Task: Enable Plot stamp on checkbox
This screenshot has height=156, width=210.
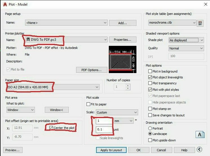Action: click(x=150, y=109)
